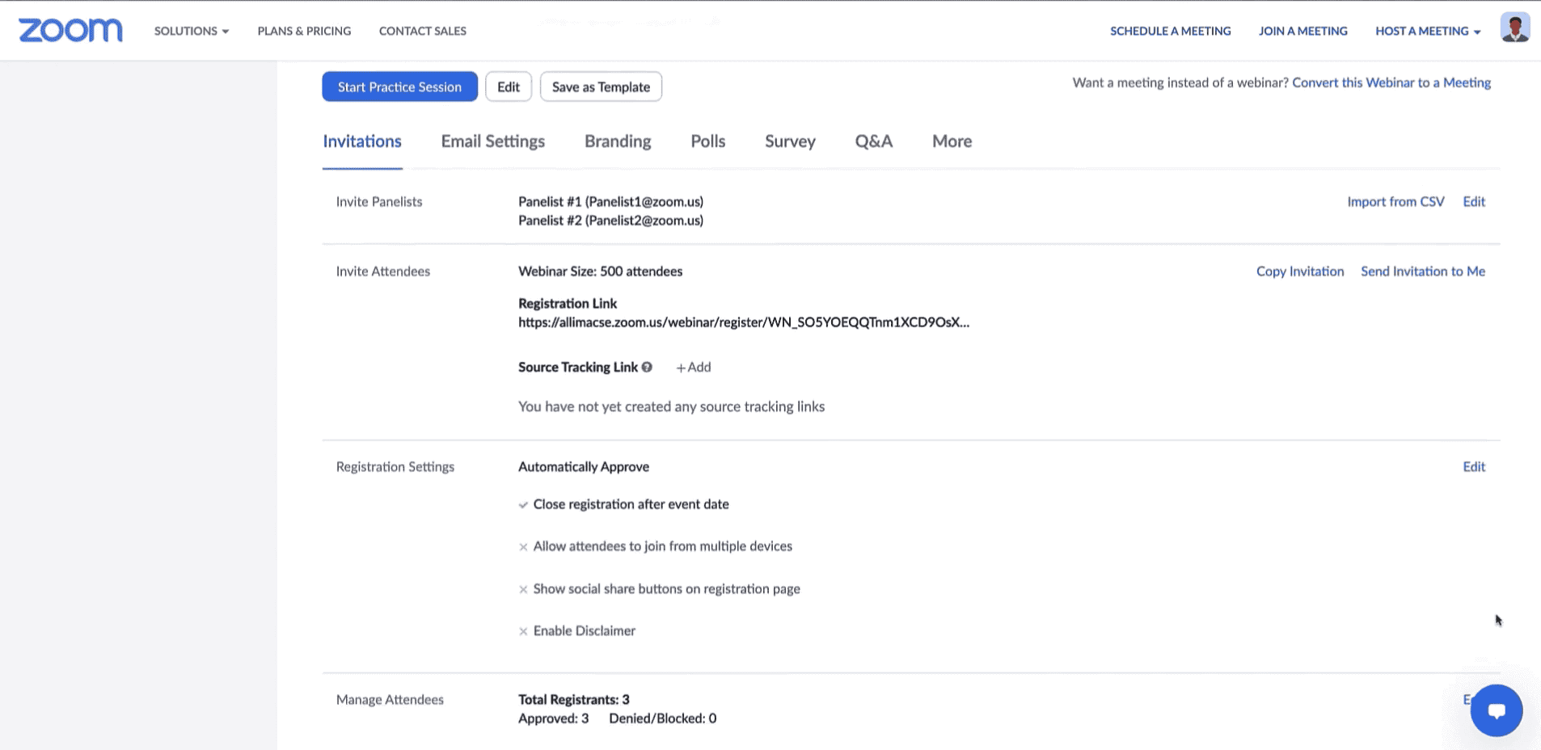Click Panelist #1 (Panelist1@zoom.us) entry
This screenshot has width=1541, height=750.
[x=610, y=202]
